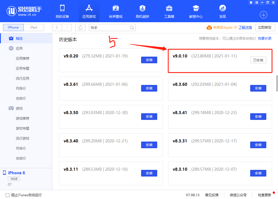Switch to the iPad tab
278x199 pixels.
click(x=33, y=27)
